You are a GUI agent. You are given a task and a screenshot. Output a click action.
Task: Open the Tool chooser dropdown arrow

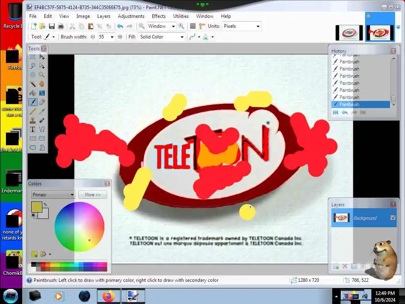click(x=53, y=37)
